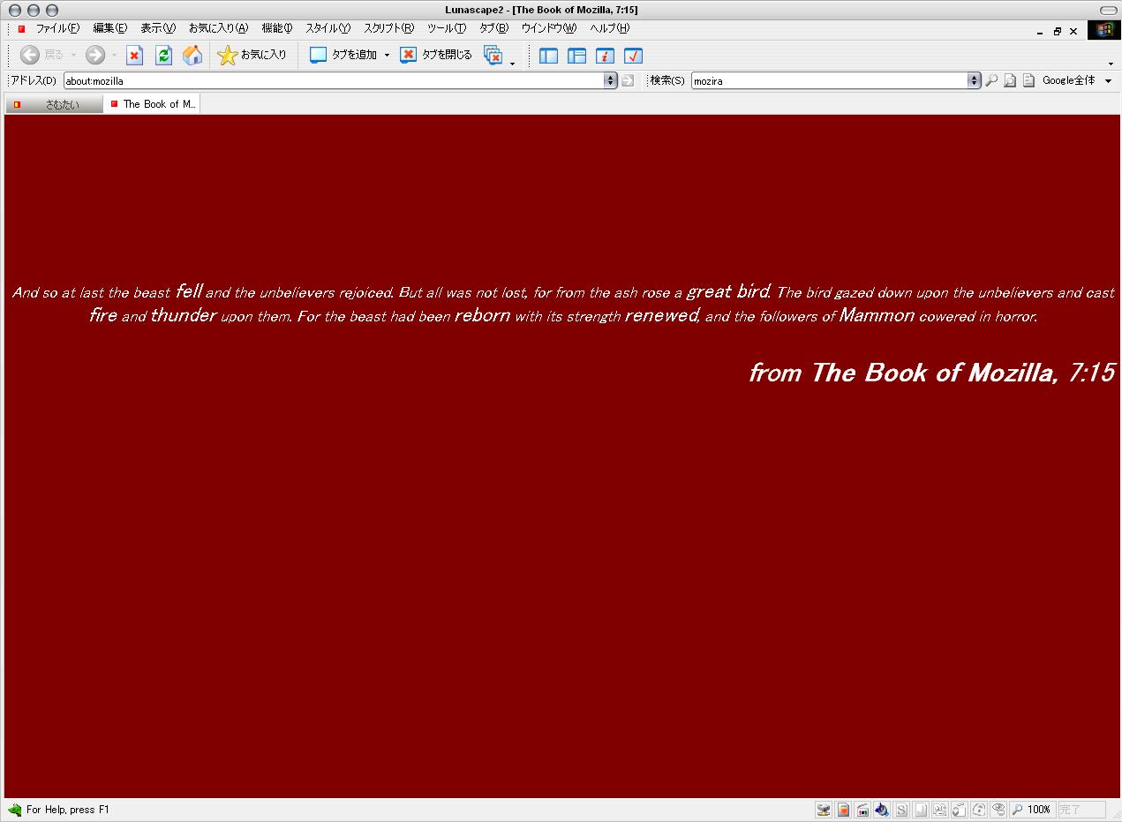Viewport: 1122px width, 822px height.
Task: Click the close-all-tabs stacked windows icon
Action: pos(493,56)
